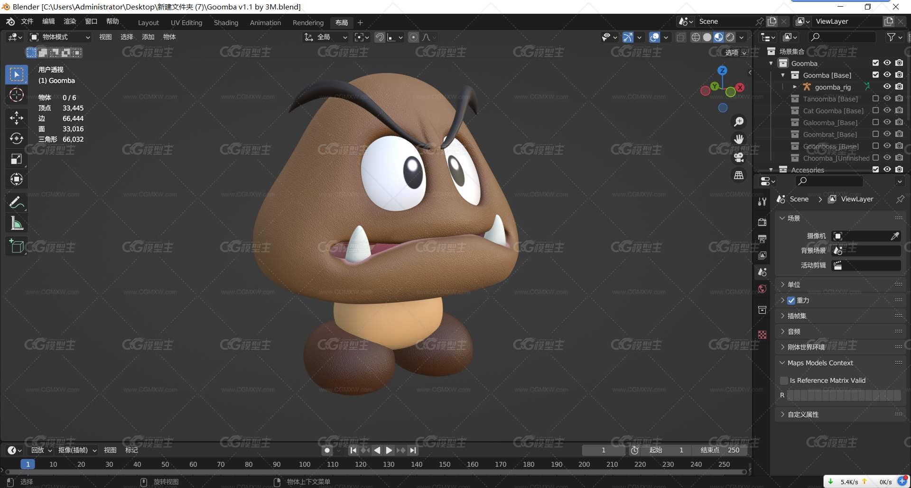The image size is (911, 488).
Task: Select the Scale tool
Action: pyautogui.click(x=17, y=159)
